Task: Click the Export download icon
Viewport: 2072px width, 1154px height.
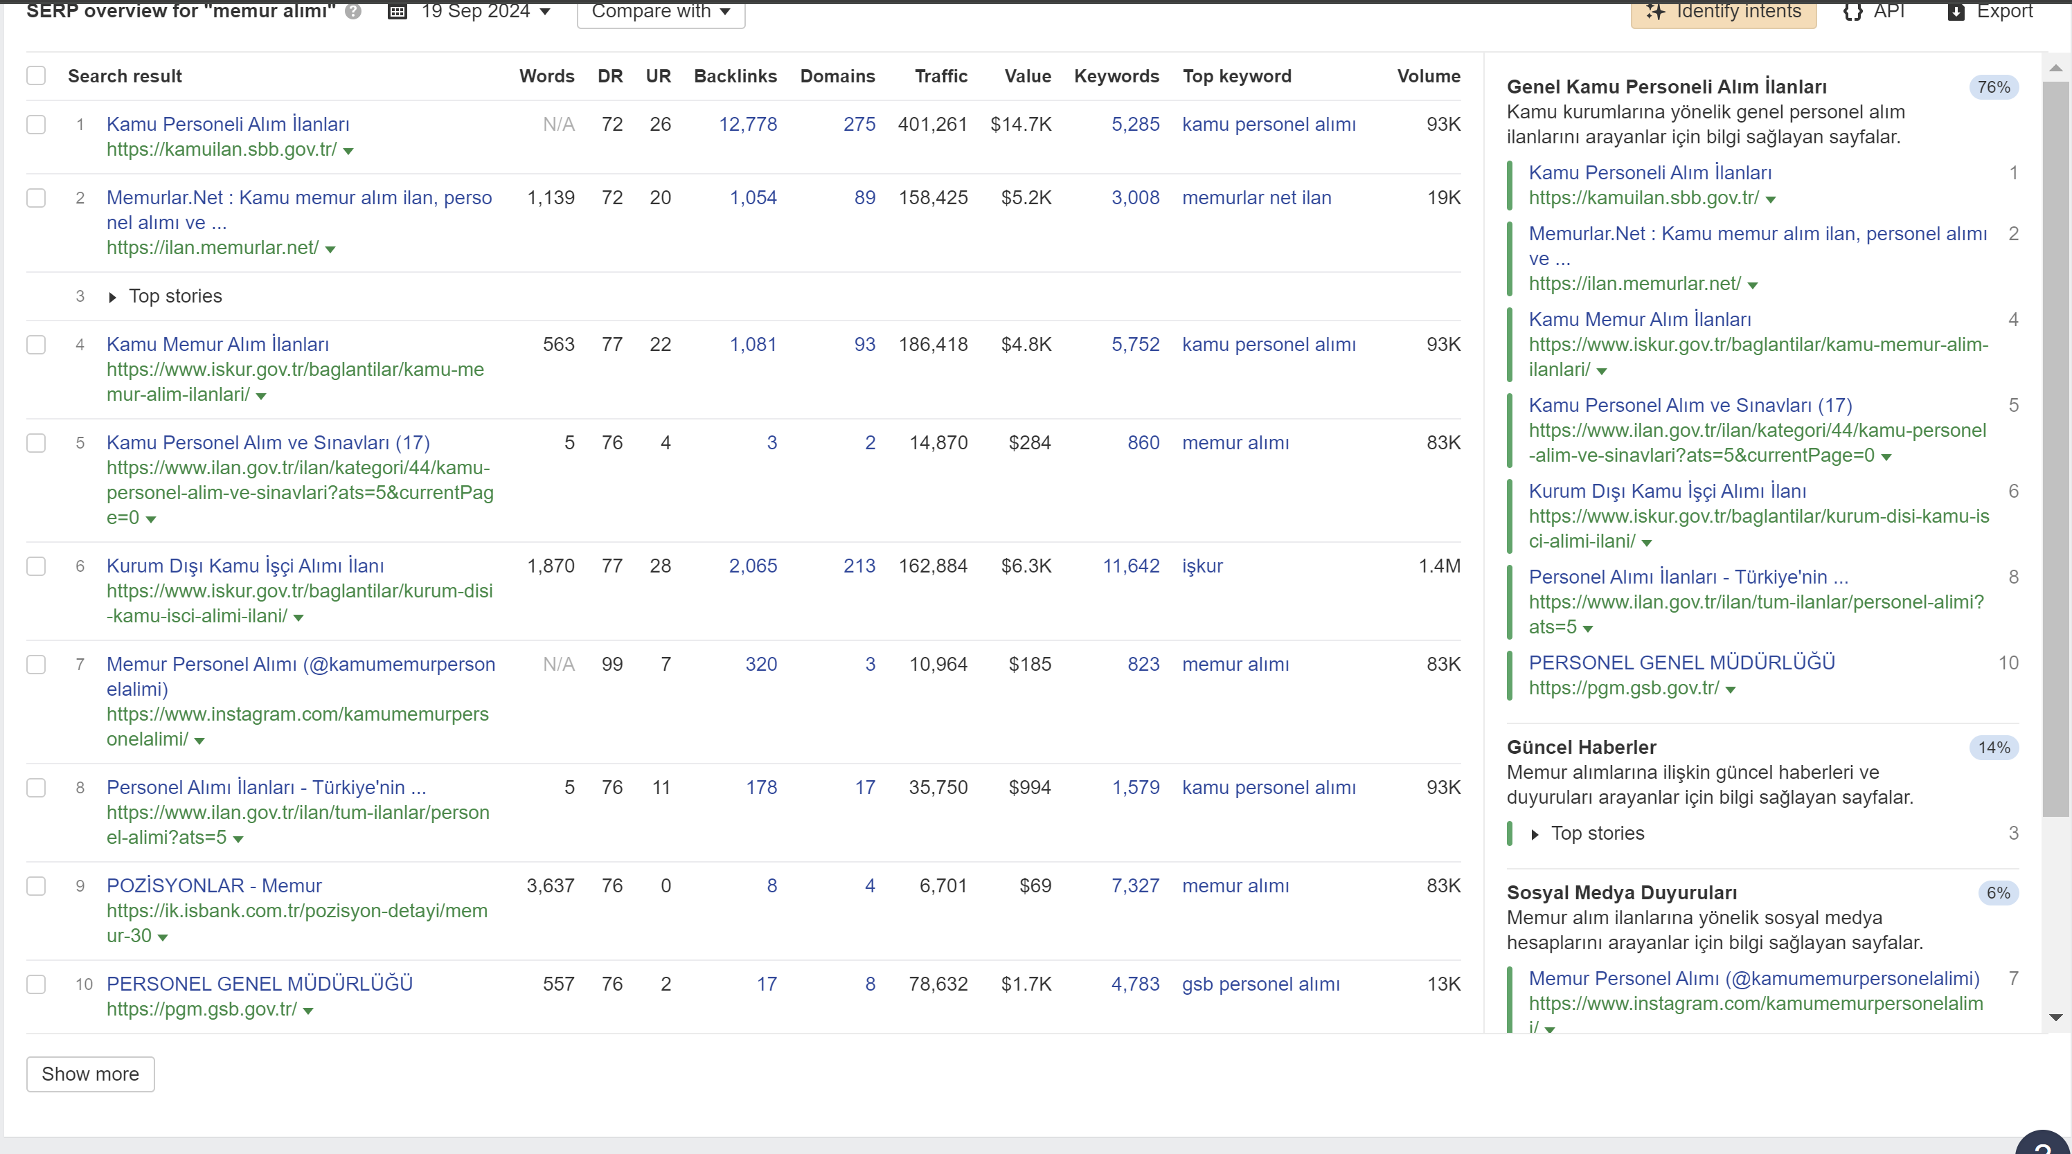Action: coord(1956,11)
